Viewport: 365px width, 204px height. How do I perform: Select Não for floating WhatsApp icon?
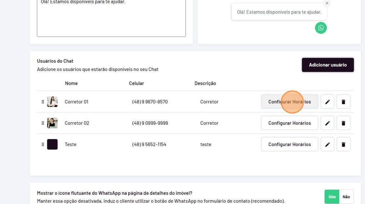346,197
